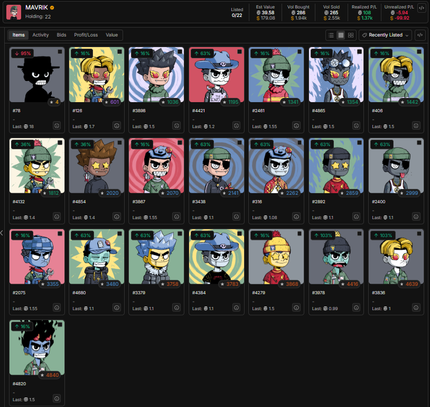View info for item #2892
430x407 pixels.
[356, 216]
